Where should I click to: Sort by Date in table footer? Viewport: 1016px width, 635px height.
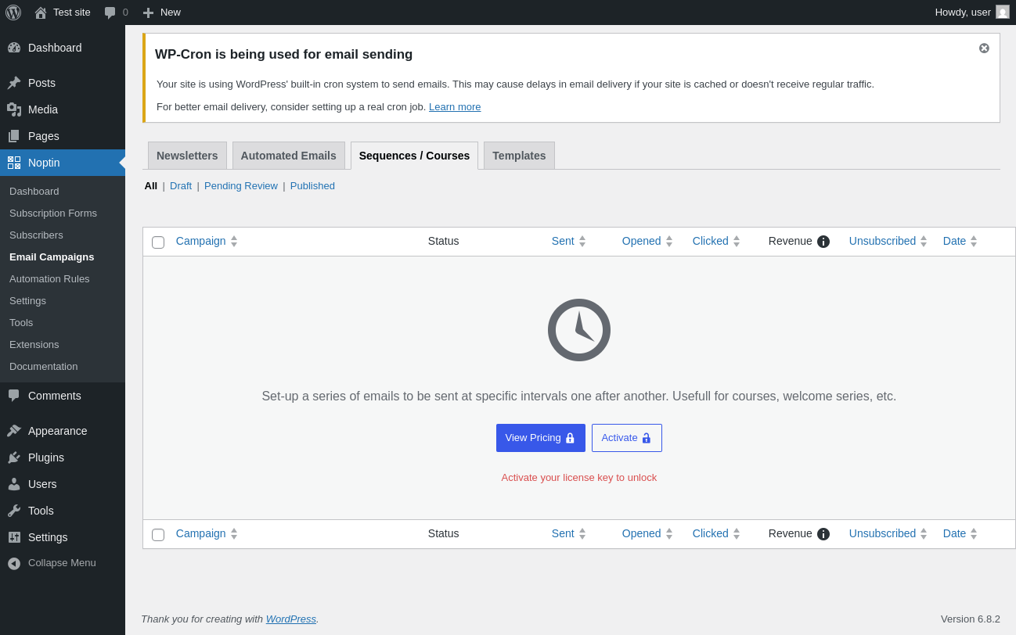click(960, 533)
